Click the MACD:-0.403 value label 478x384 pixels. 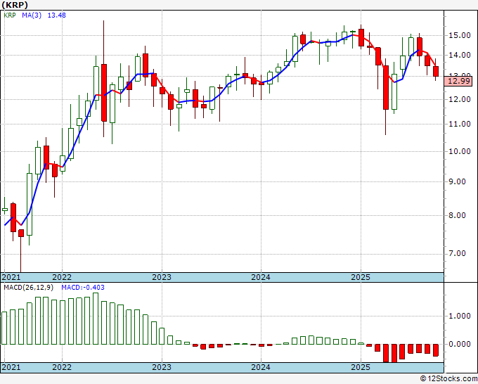tap(83, 288)
